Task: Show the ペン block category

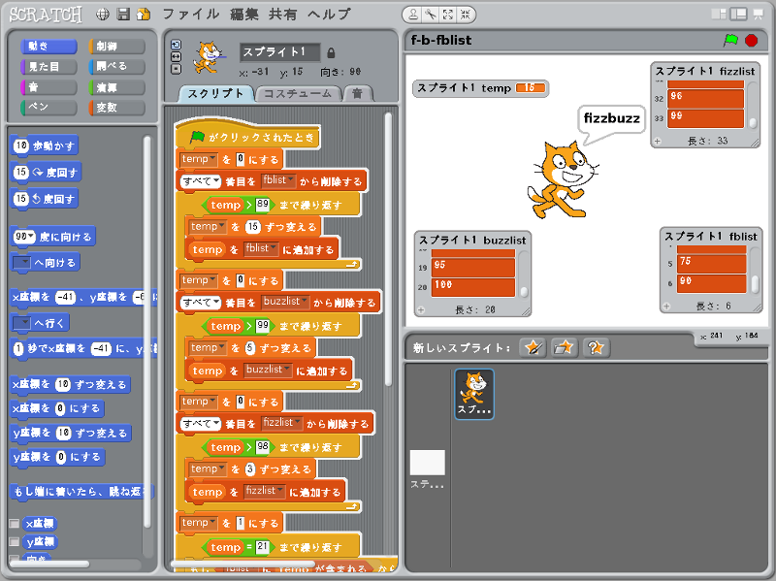Action: click(x=49, y=108)
